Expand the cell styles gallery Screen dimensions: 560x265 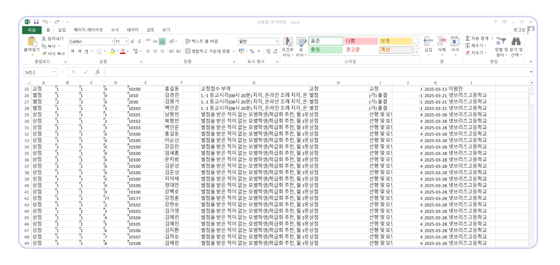(416, 52)
